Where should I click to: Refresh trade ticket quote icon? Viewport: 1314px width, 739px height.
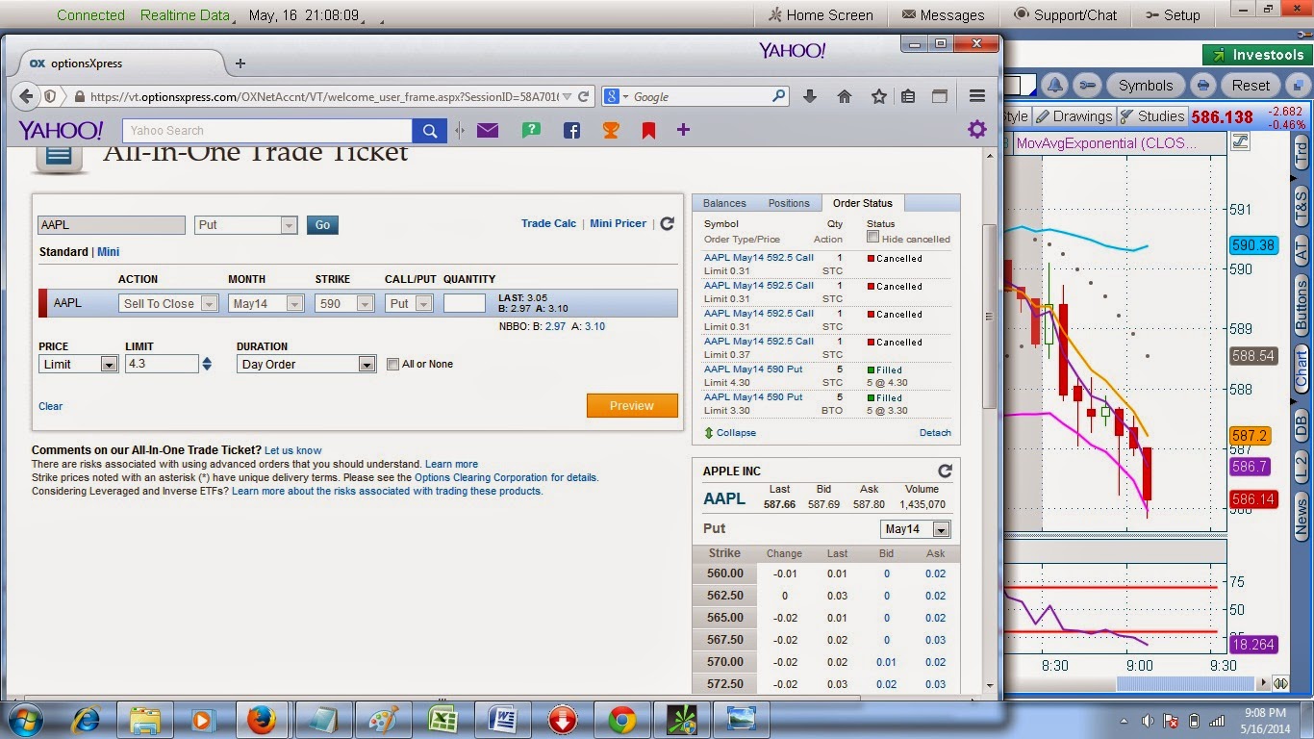(x=667, y=223)
